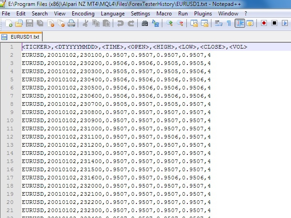Open Find dialog with binoculars icon
Image resolution: width=291 pixels, height=218 pixels.
pyautogui.click(x=145, y=23)
